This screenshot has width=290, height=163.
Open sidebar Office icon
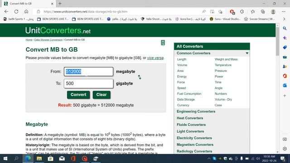(x=285, y=76)
